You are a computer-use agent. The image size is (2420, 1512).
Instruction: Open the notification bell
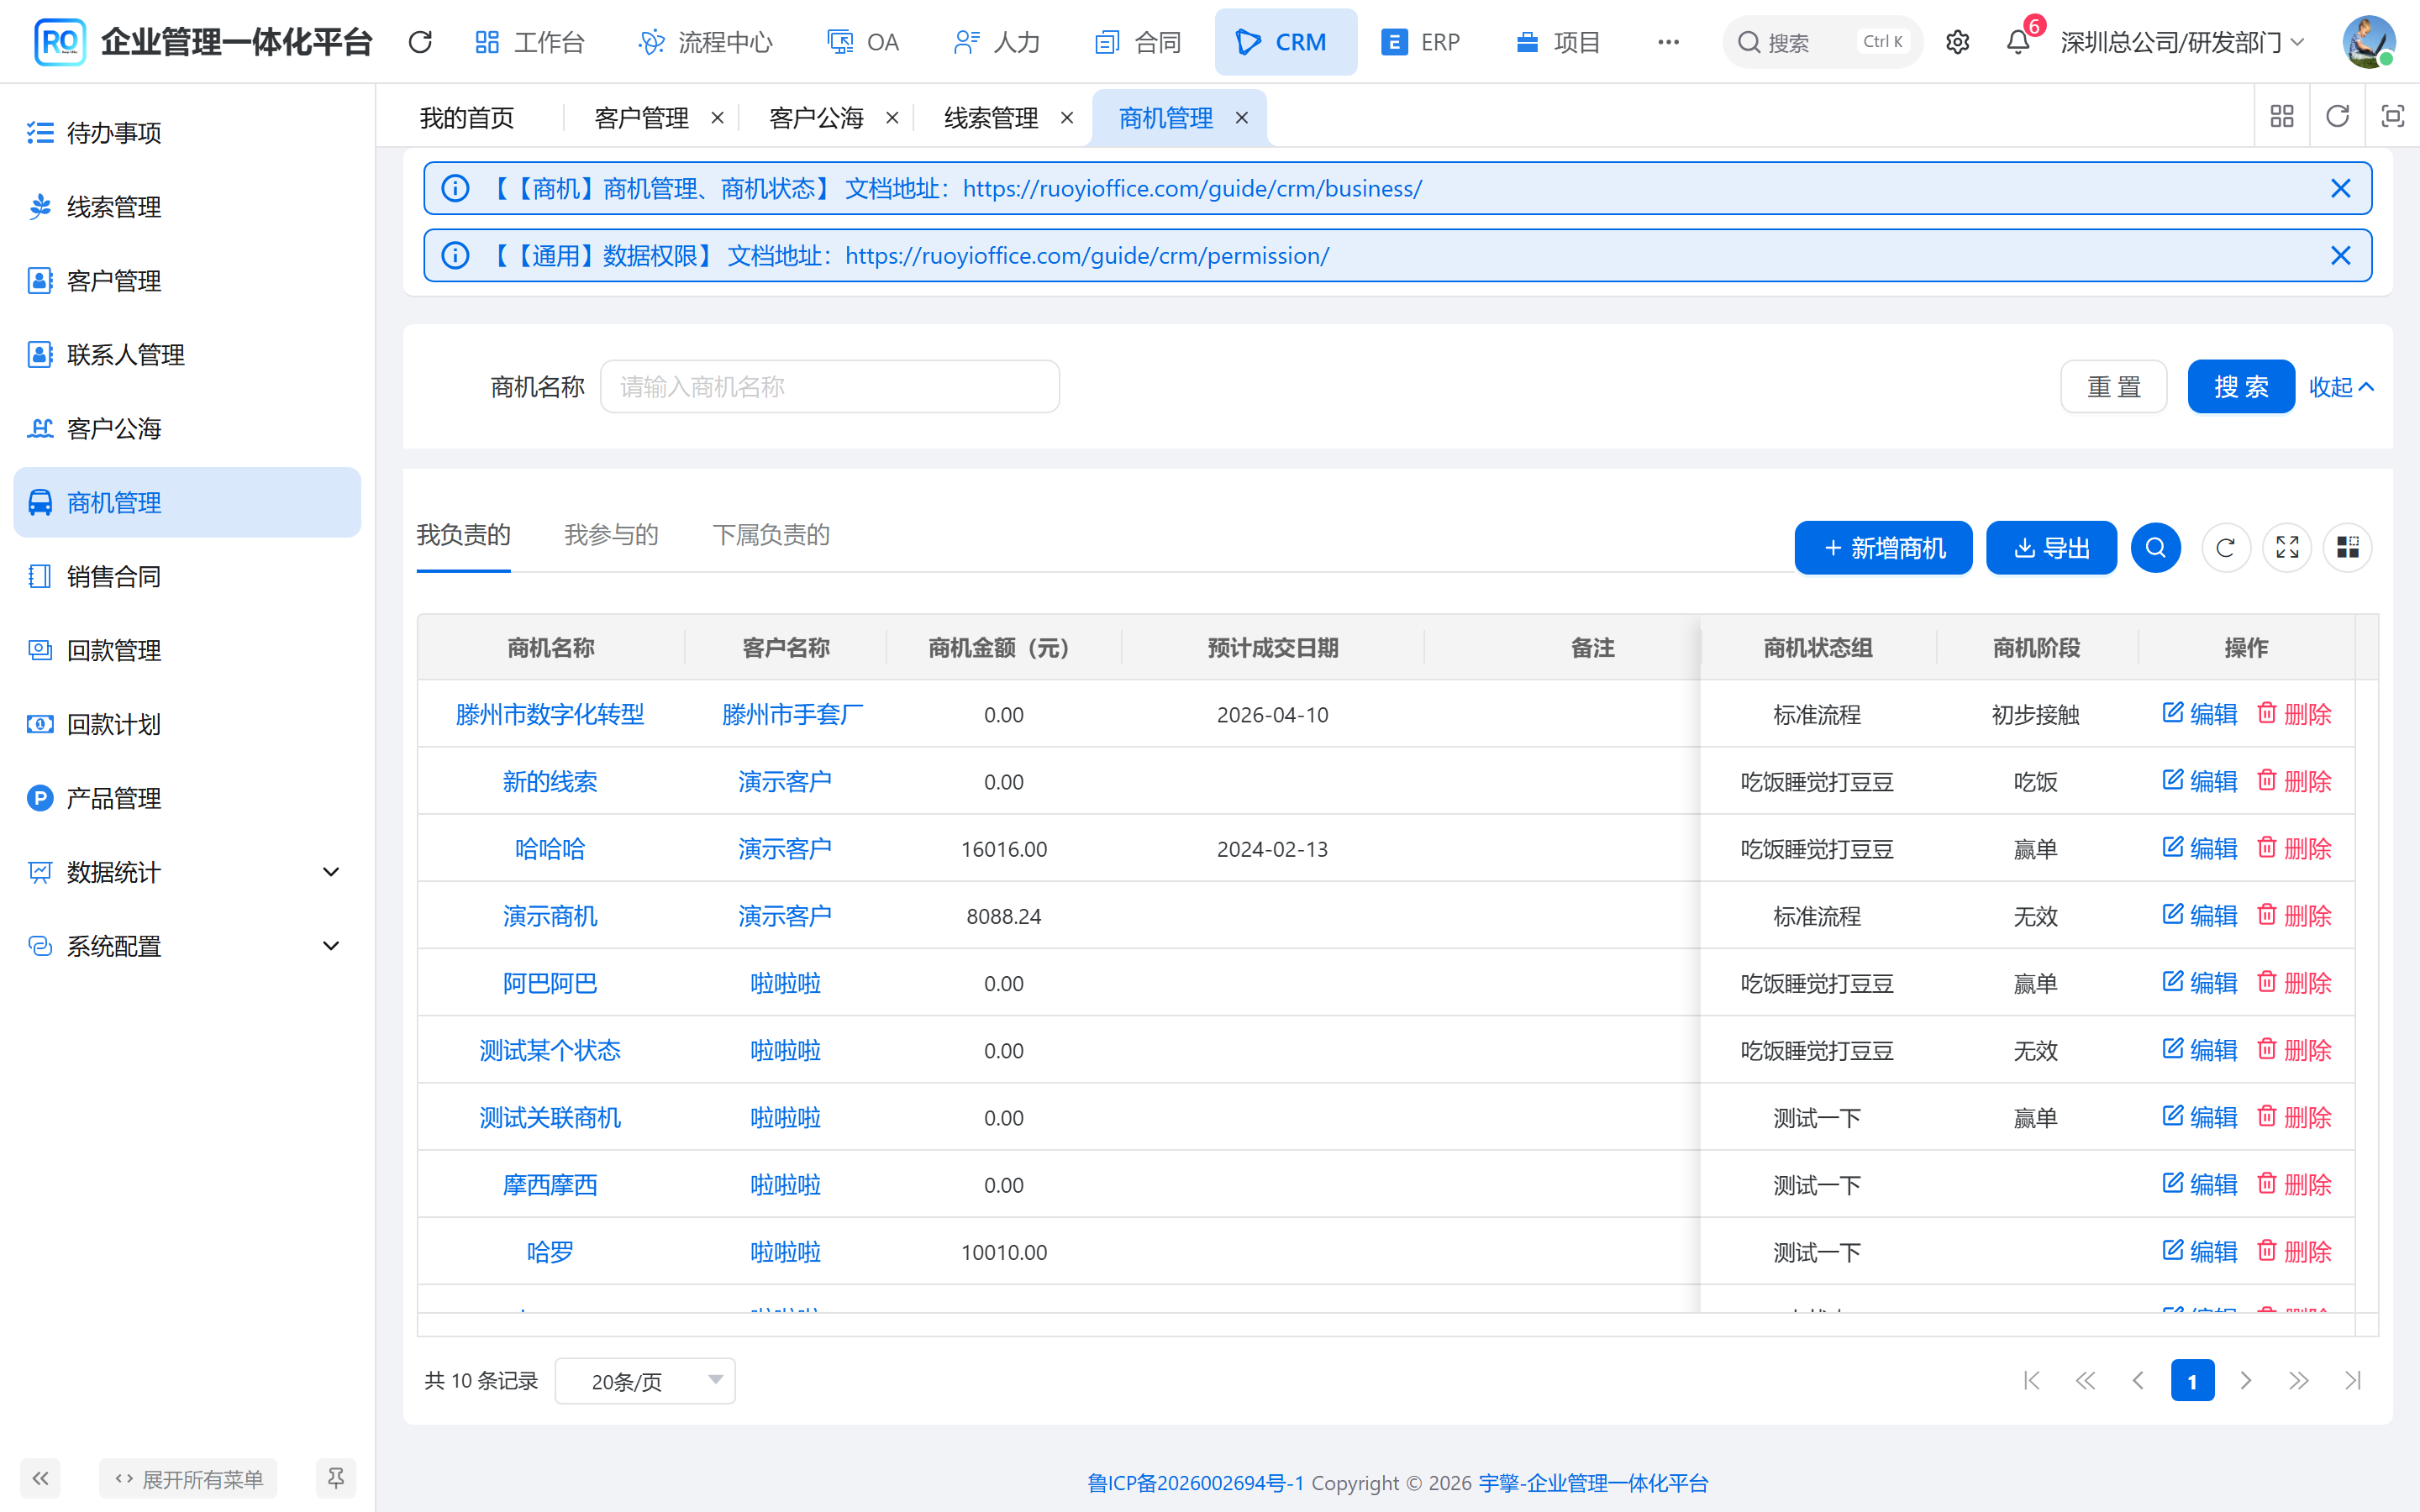pyautogui.click(x=2018, y=42)
